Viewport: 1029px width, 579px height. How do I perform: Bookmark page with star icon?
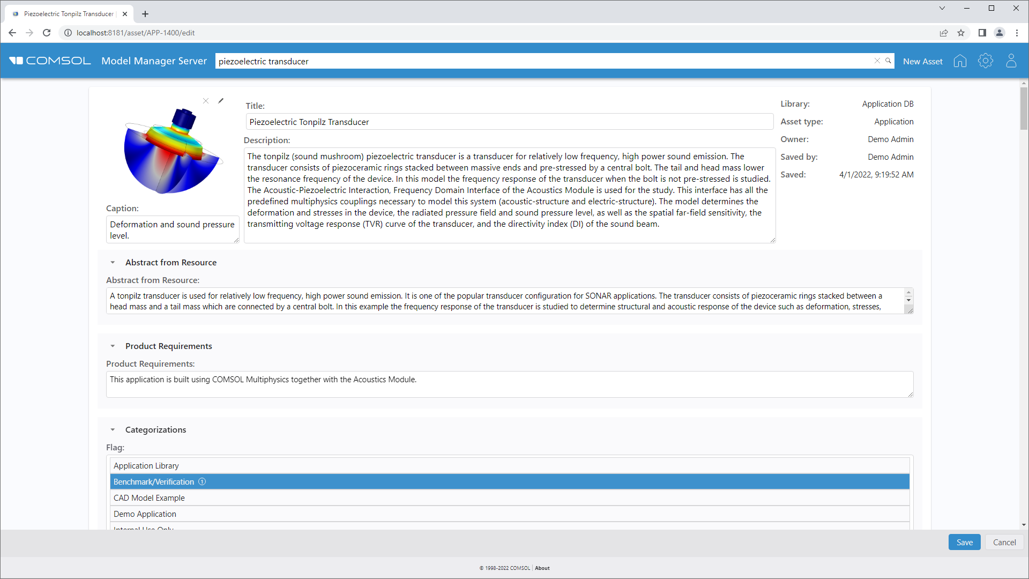tap(961, 33)
